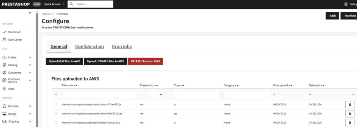357x127 pixels.
Task: Click the Care Center headset icon
Action: click(x=4, y=40)
